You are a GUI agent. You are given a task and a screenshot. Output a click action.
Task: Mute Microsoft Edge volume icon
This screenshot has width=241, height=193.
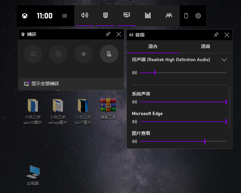pyautogui.click(x=135, y=122)
